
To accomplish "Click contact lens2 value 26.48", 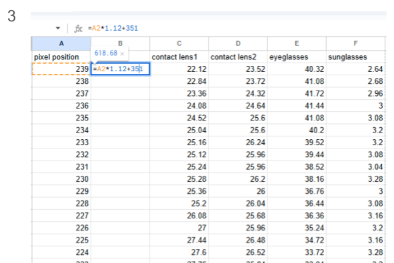I will pos(238,240).
